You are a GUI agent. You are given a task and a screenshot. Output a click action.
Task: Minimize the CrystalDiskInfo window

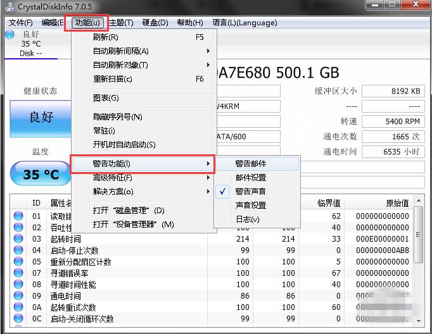[375, 4]
